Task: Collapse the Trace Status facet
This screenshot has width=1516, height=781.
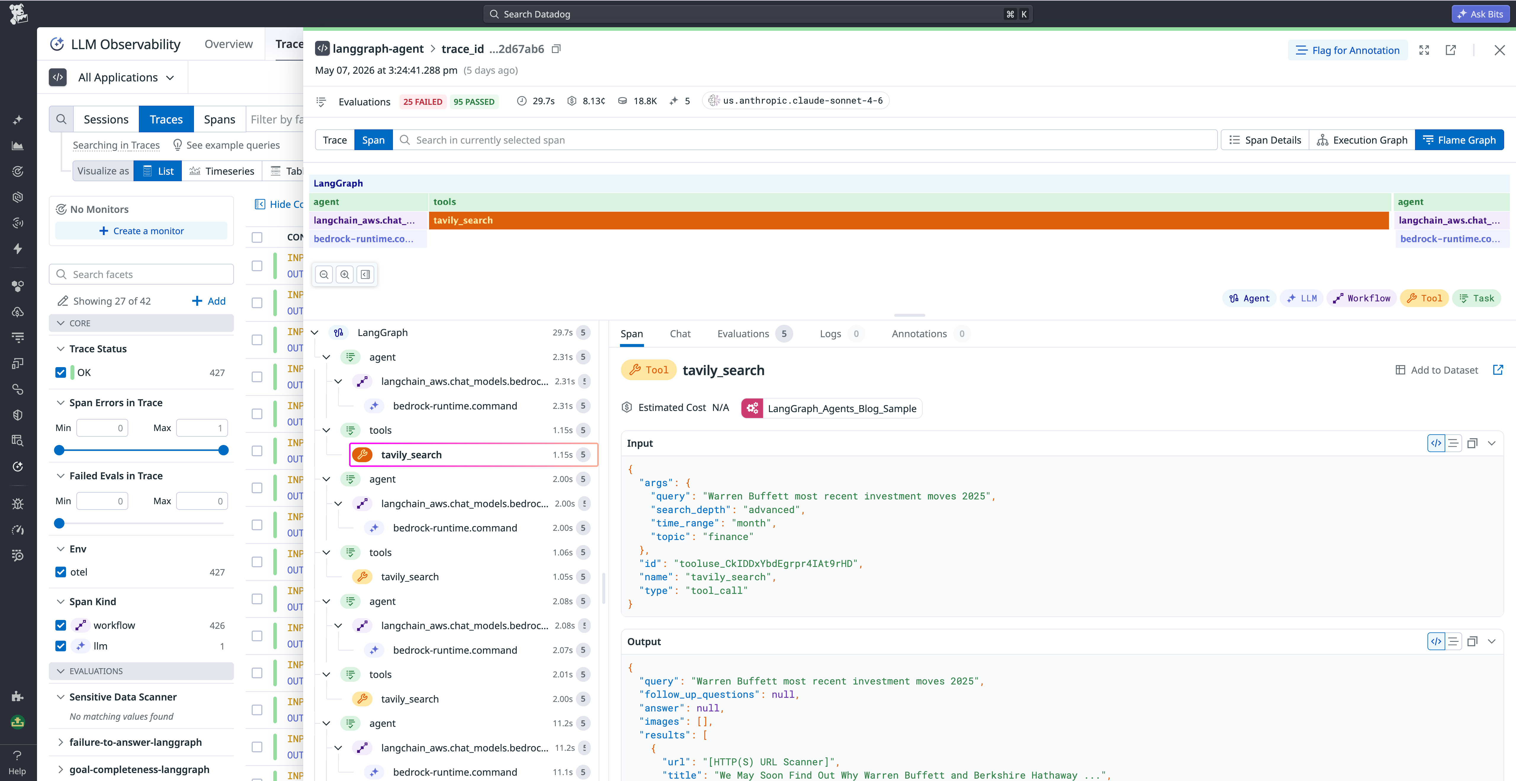Action: coord(60,349)
